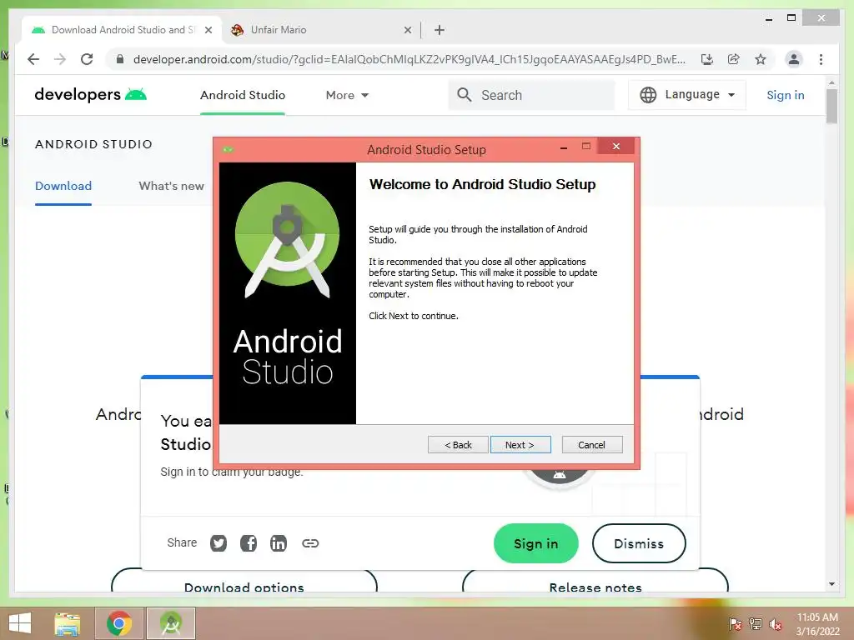Image resolution: width=854 pixels, height=640 pixels.
Task: Click the scrollbar down arrow
Action: coord(831,584)
